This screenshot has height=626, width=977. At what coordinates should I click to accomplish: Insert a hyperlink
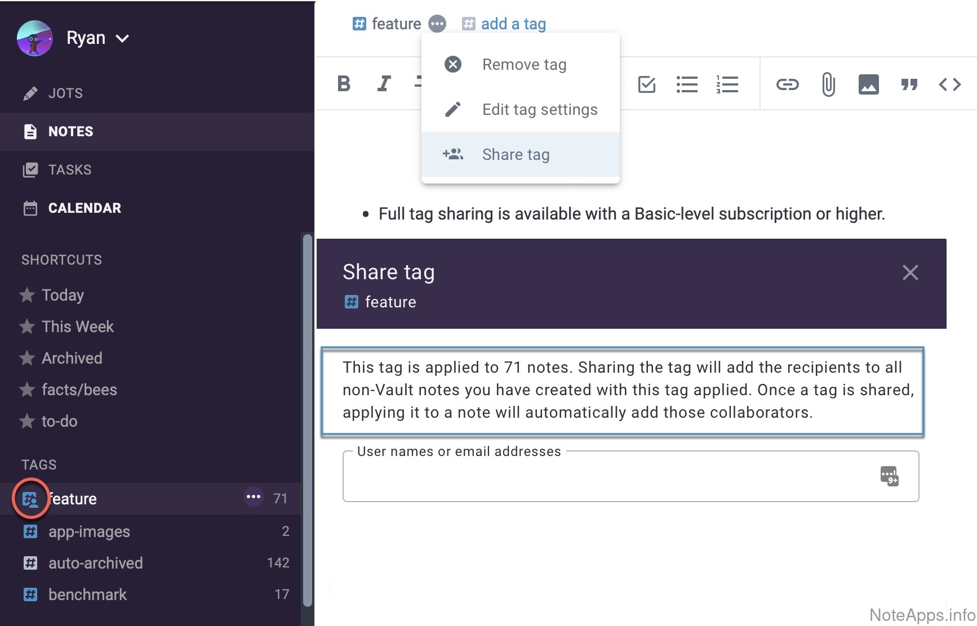point(787,84)
